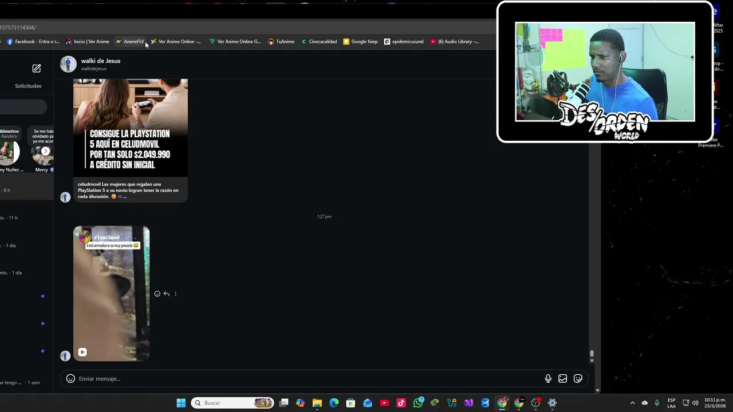Click the microphone voice message icon
The image size is (733, 412).
coord(548,378)
